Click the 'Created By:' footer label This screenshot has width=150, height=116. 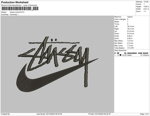pyautogui.click(x=5, y=114)
